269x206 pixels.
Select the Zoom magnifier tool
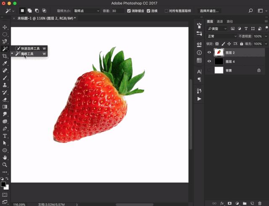[5, 164]
